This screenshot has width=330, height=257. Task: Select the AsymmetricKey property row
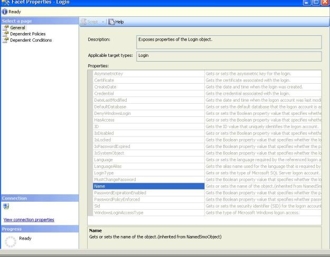click(x=145, y=72)
